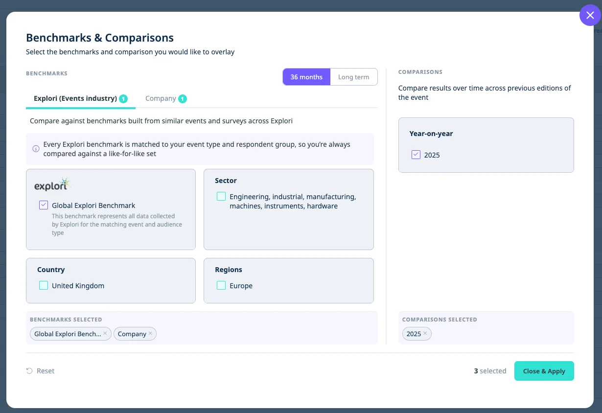This screenshot has height=413, width=602.
Task: Click the '3 selected' counter text
Action: [x=490, y=371]
